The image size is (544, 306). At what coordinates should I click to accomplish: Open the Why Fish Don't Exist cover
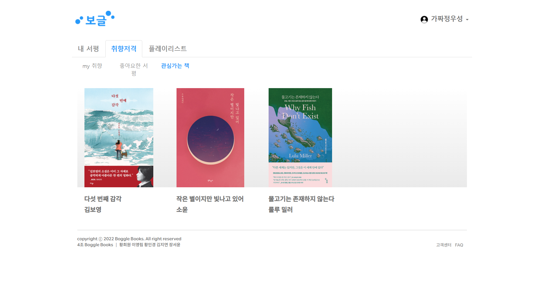[300, 138]
